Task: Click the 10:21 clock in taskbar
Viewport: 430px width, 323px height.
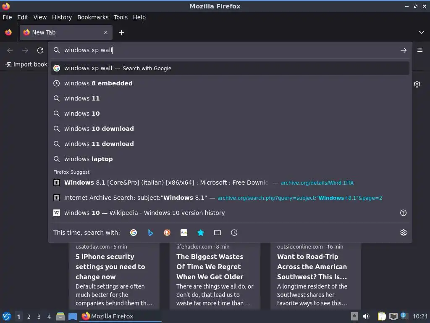Action: 420,316
